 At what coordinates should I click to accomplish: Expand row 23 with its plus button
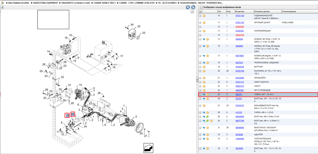(200, 86)
